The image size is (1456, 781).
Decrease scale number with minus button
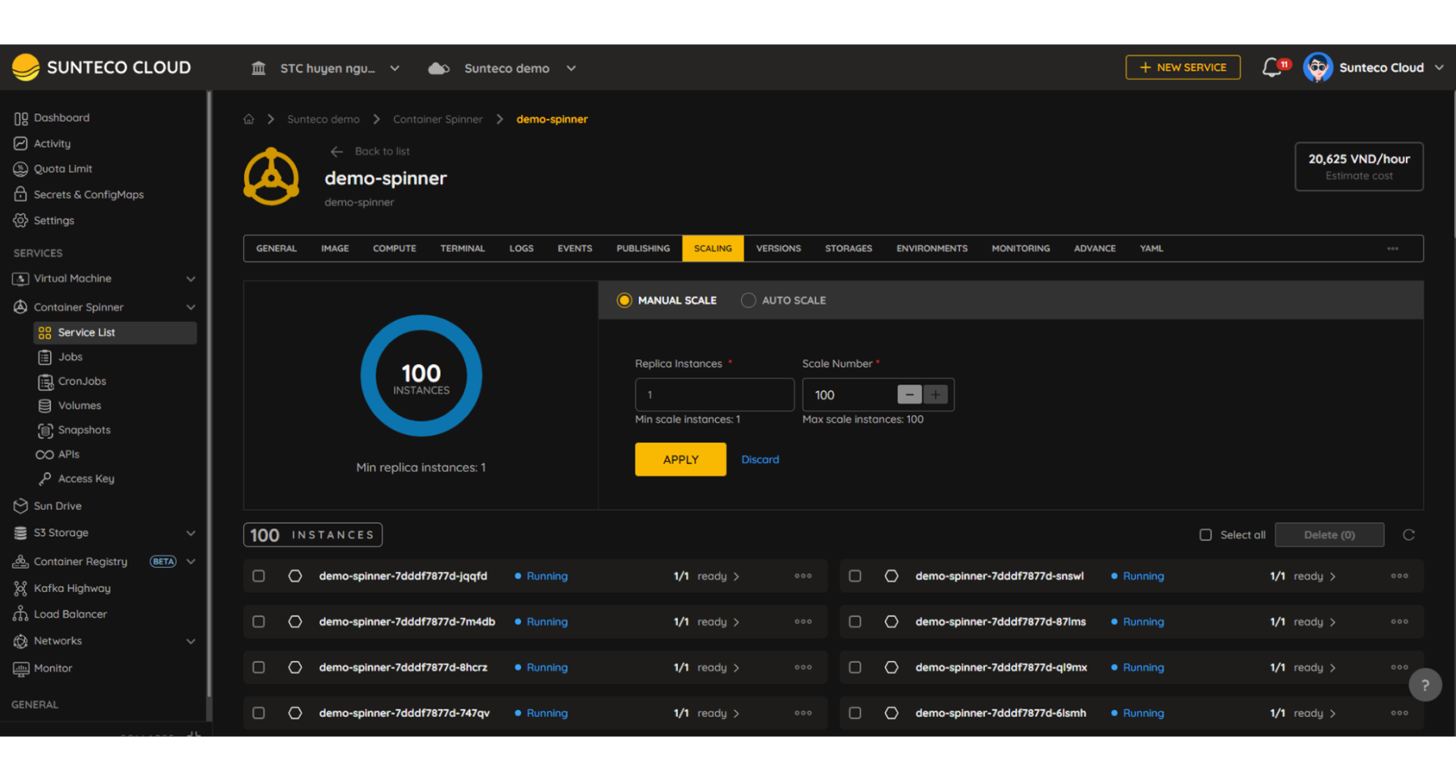(x=909, y=395)
